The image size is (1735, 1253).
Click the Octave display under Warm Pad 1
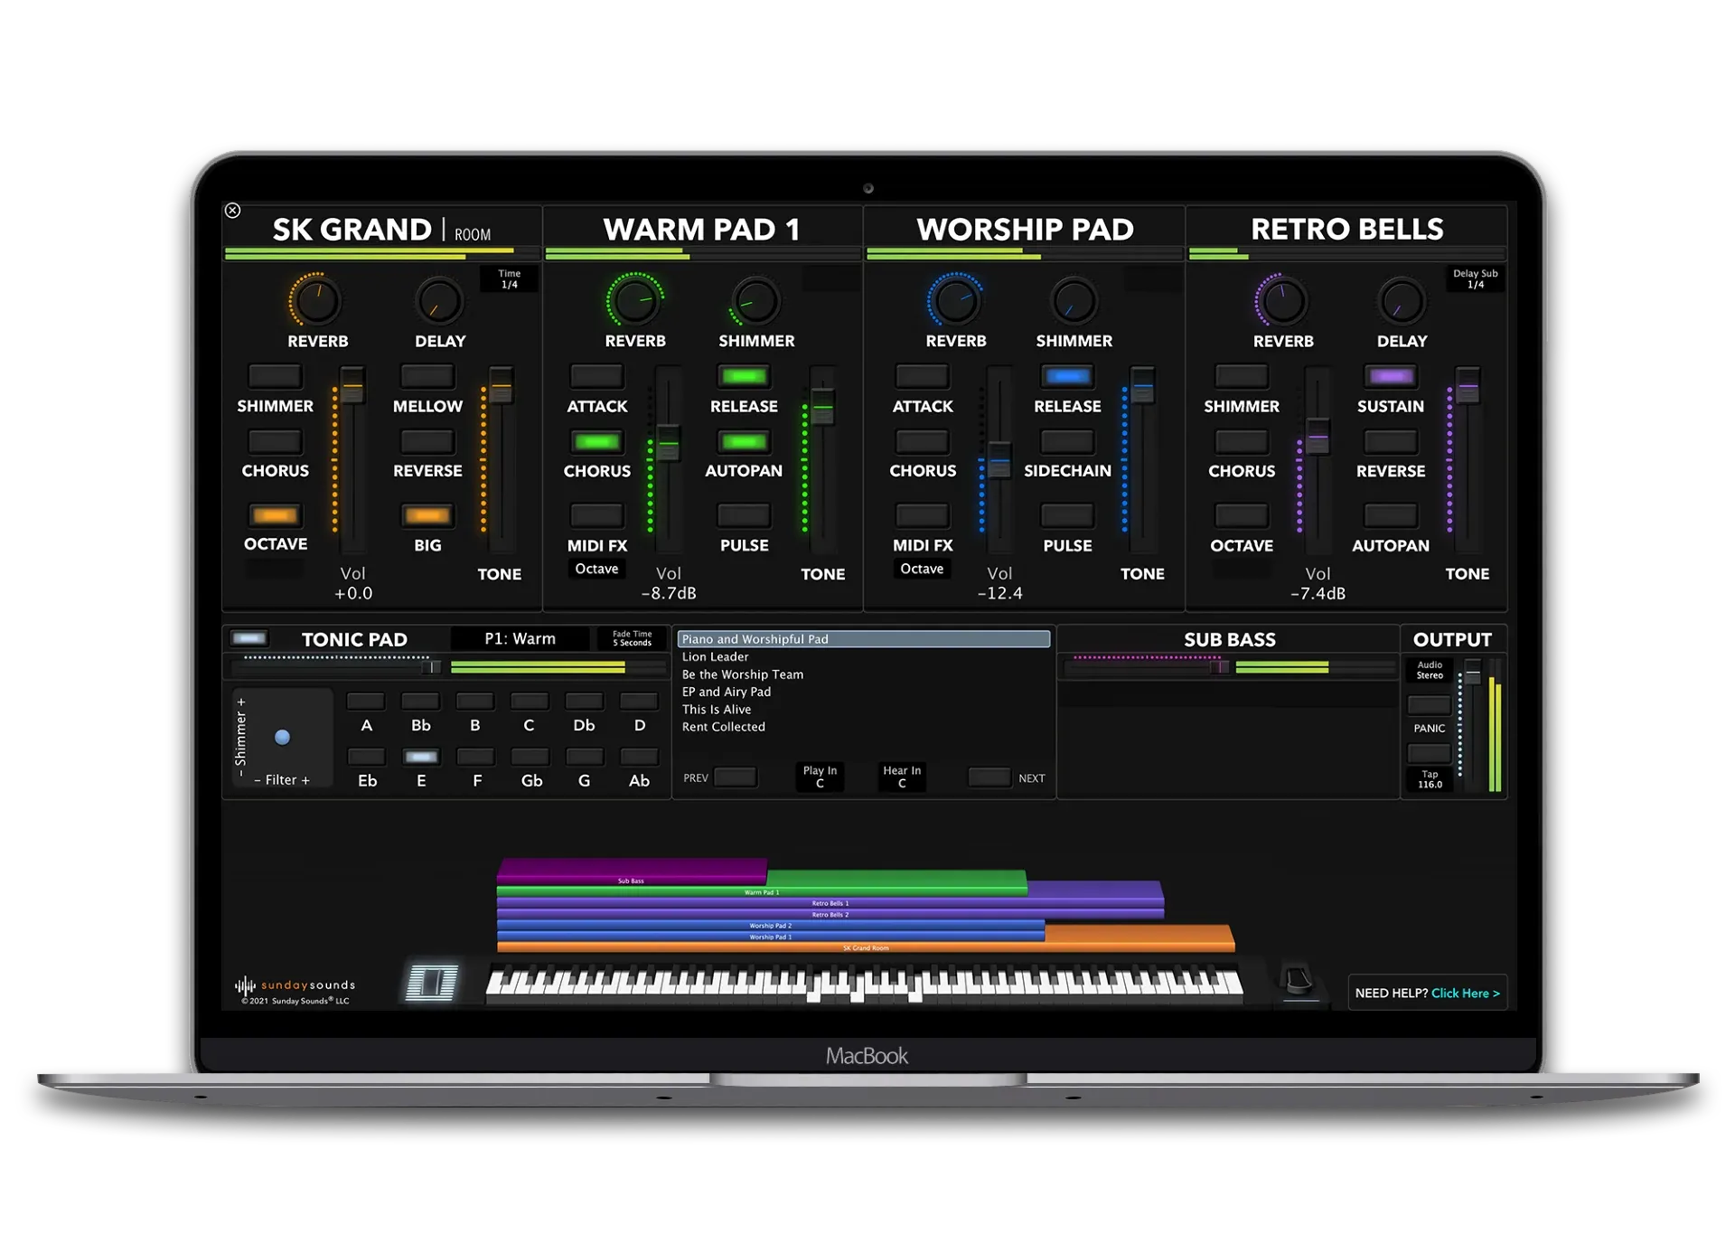pos(596,569)
